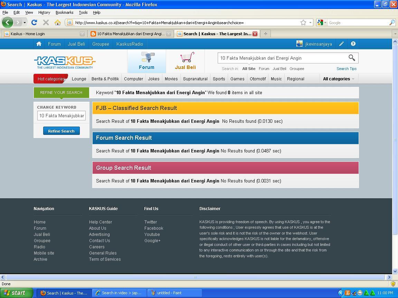Open Twitter link in Find Us

click(151, 222)
